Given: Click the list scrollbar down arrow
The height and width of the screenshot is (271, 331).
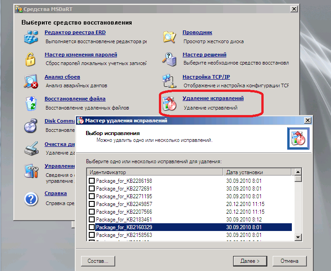Looking at the screenshot, I should (x=298, y=237).
